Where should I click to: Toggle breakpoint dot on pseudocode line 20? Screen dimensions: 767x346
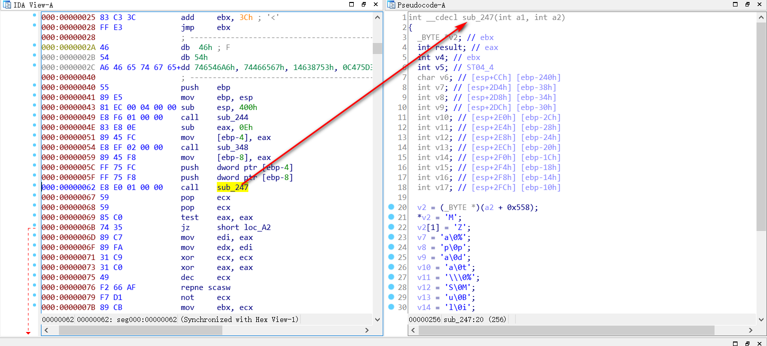[390, 206]
